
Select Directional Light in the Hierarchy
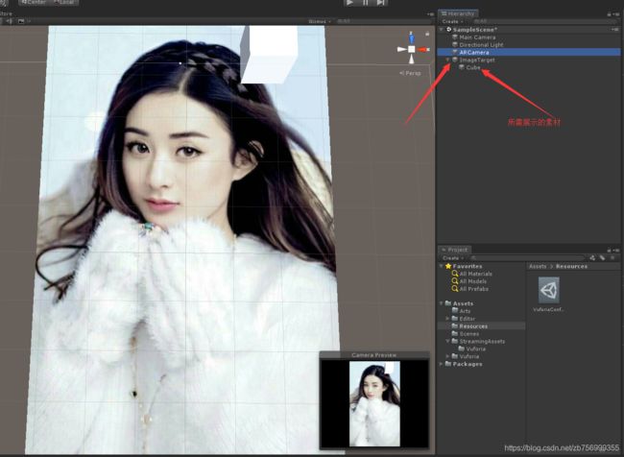[481, 44]
